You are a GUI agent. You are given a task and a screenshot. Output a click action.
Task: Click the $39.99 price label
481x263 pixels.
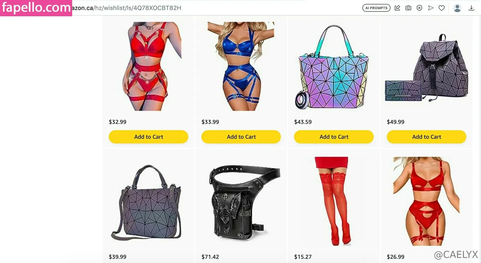click(118, 257)
